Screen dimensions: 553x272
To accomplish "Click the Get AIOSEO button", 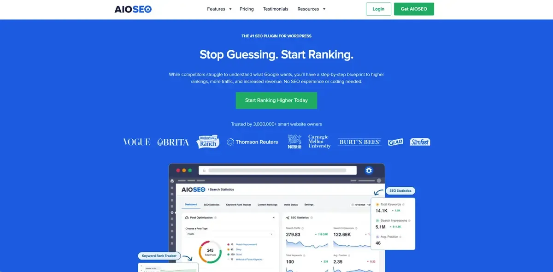I will point(414,9).
